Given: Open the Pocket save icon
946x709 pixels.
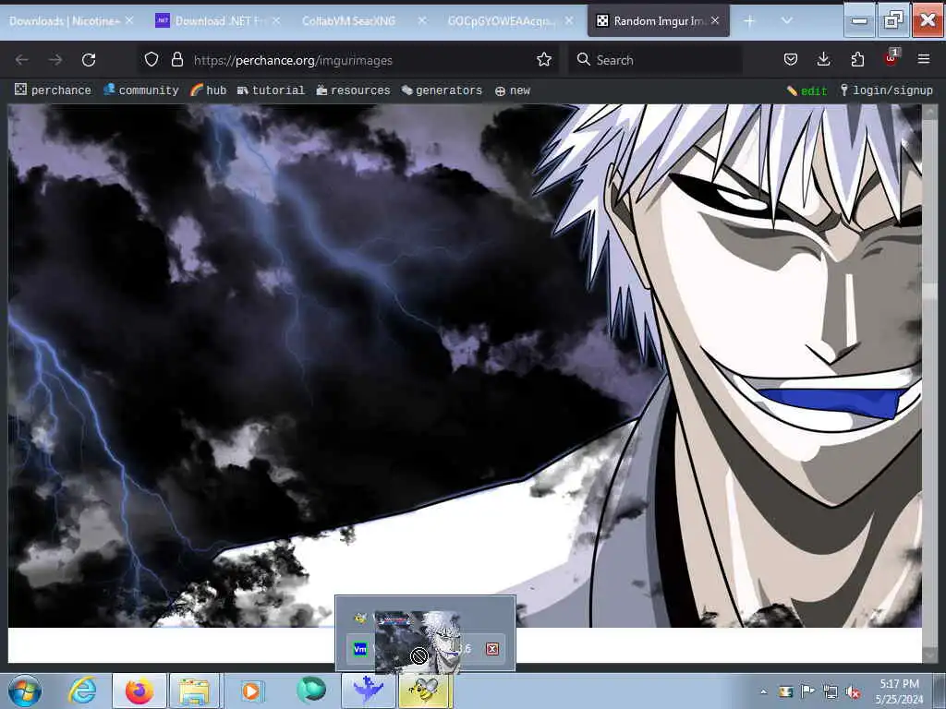Looking at the screenshot, I should click(791, 59).
